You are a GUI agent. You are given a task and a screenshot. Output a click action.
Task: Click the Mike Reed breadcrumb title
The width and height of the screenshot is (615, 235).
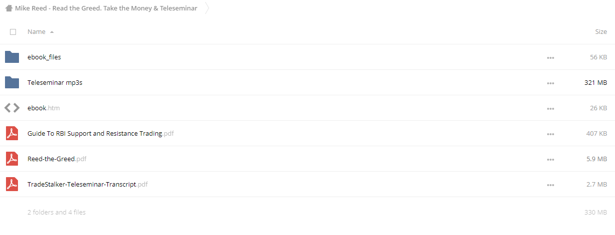pos(106,8)
